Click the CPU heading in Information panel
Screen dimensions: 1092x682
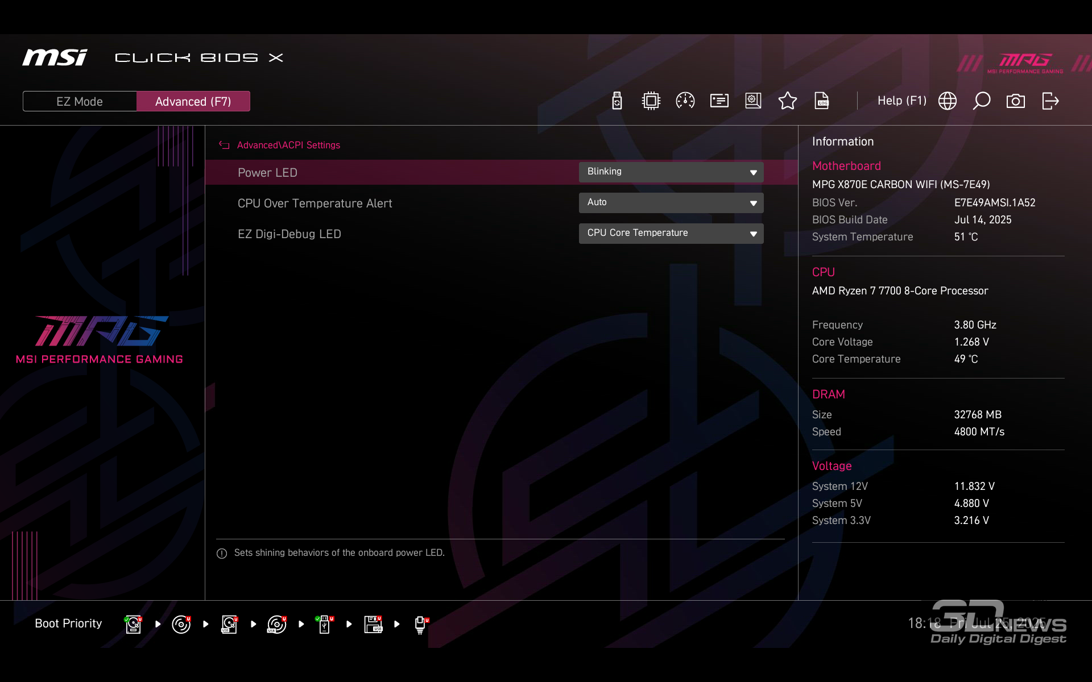pyautogui.click(x=823, y=272)
